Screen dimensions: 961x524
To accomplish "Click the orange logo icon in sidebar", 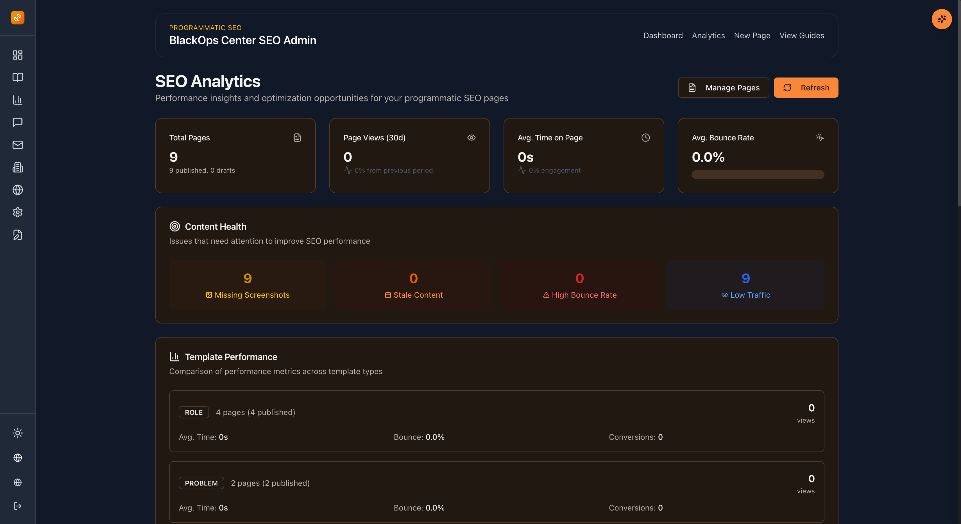I will pyautogui.click(x=17, y=17).
